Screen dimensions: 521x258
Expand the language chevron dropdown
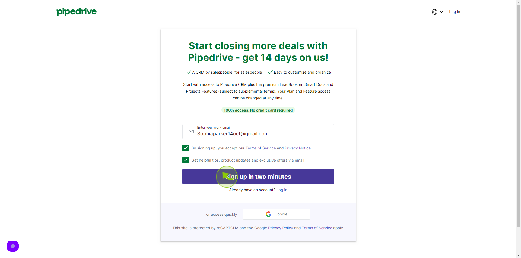tap(441, 12)
